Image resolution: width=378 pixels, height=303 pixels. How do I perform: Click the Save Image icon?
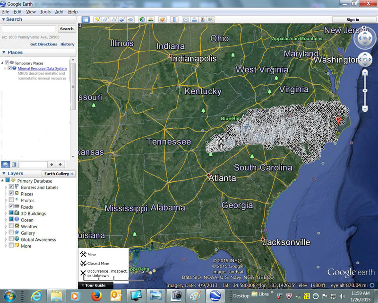point(203,19)
